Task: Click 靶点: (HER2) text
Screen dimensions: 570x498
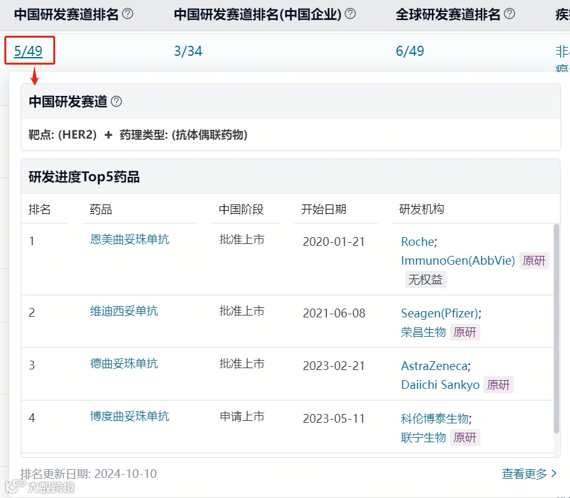Action: 63,135
